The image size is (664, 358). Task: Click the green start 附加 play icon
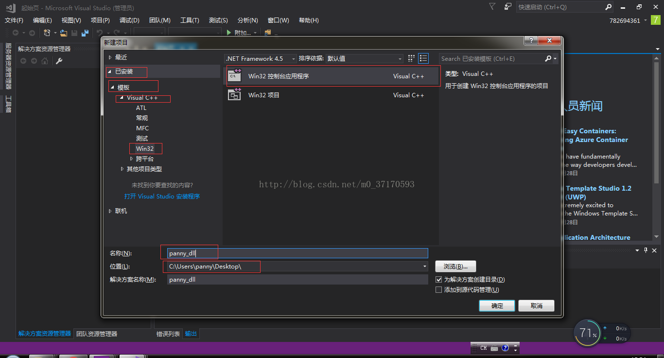(229, 33)
